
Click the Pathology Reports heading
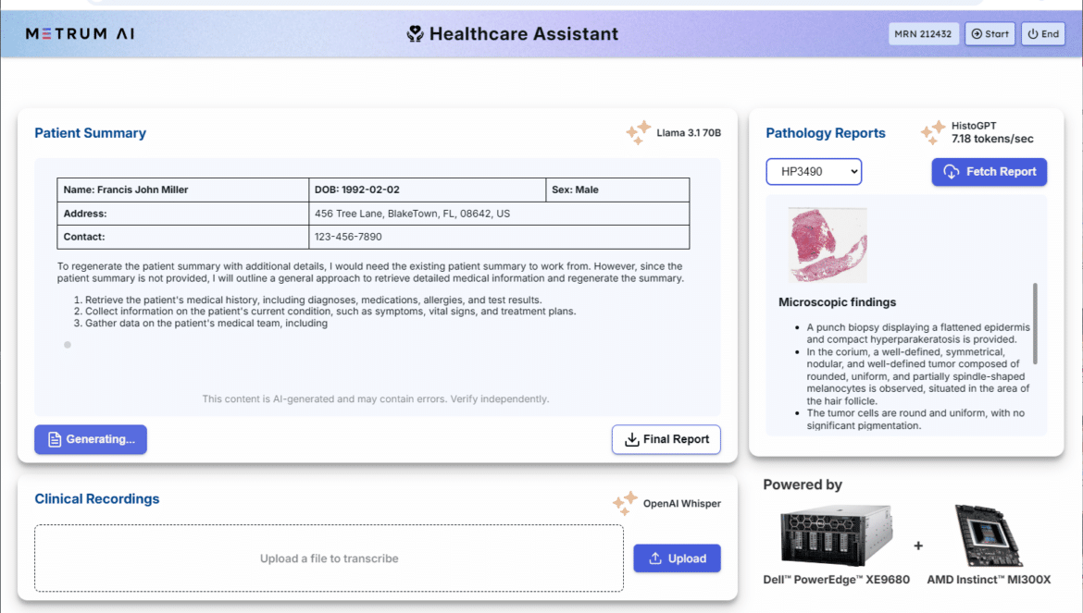coord(826,133)
